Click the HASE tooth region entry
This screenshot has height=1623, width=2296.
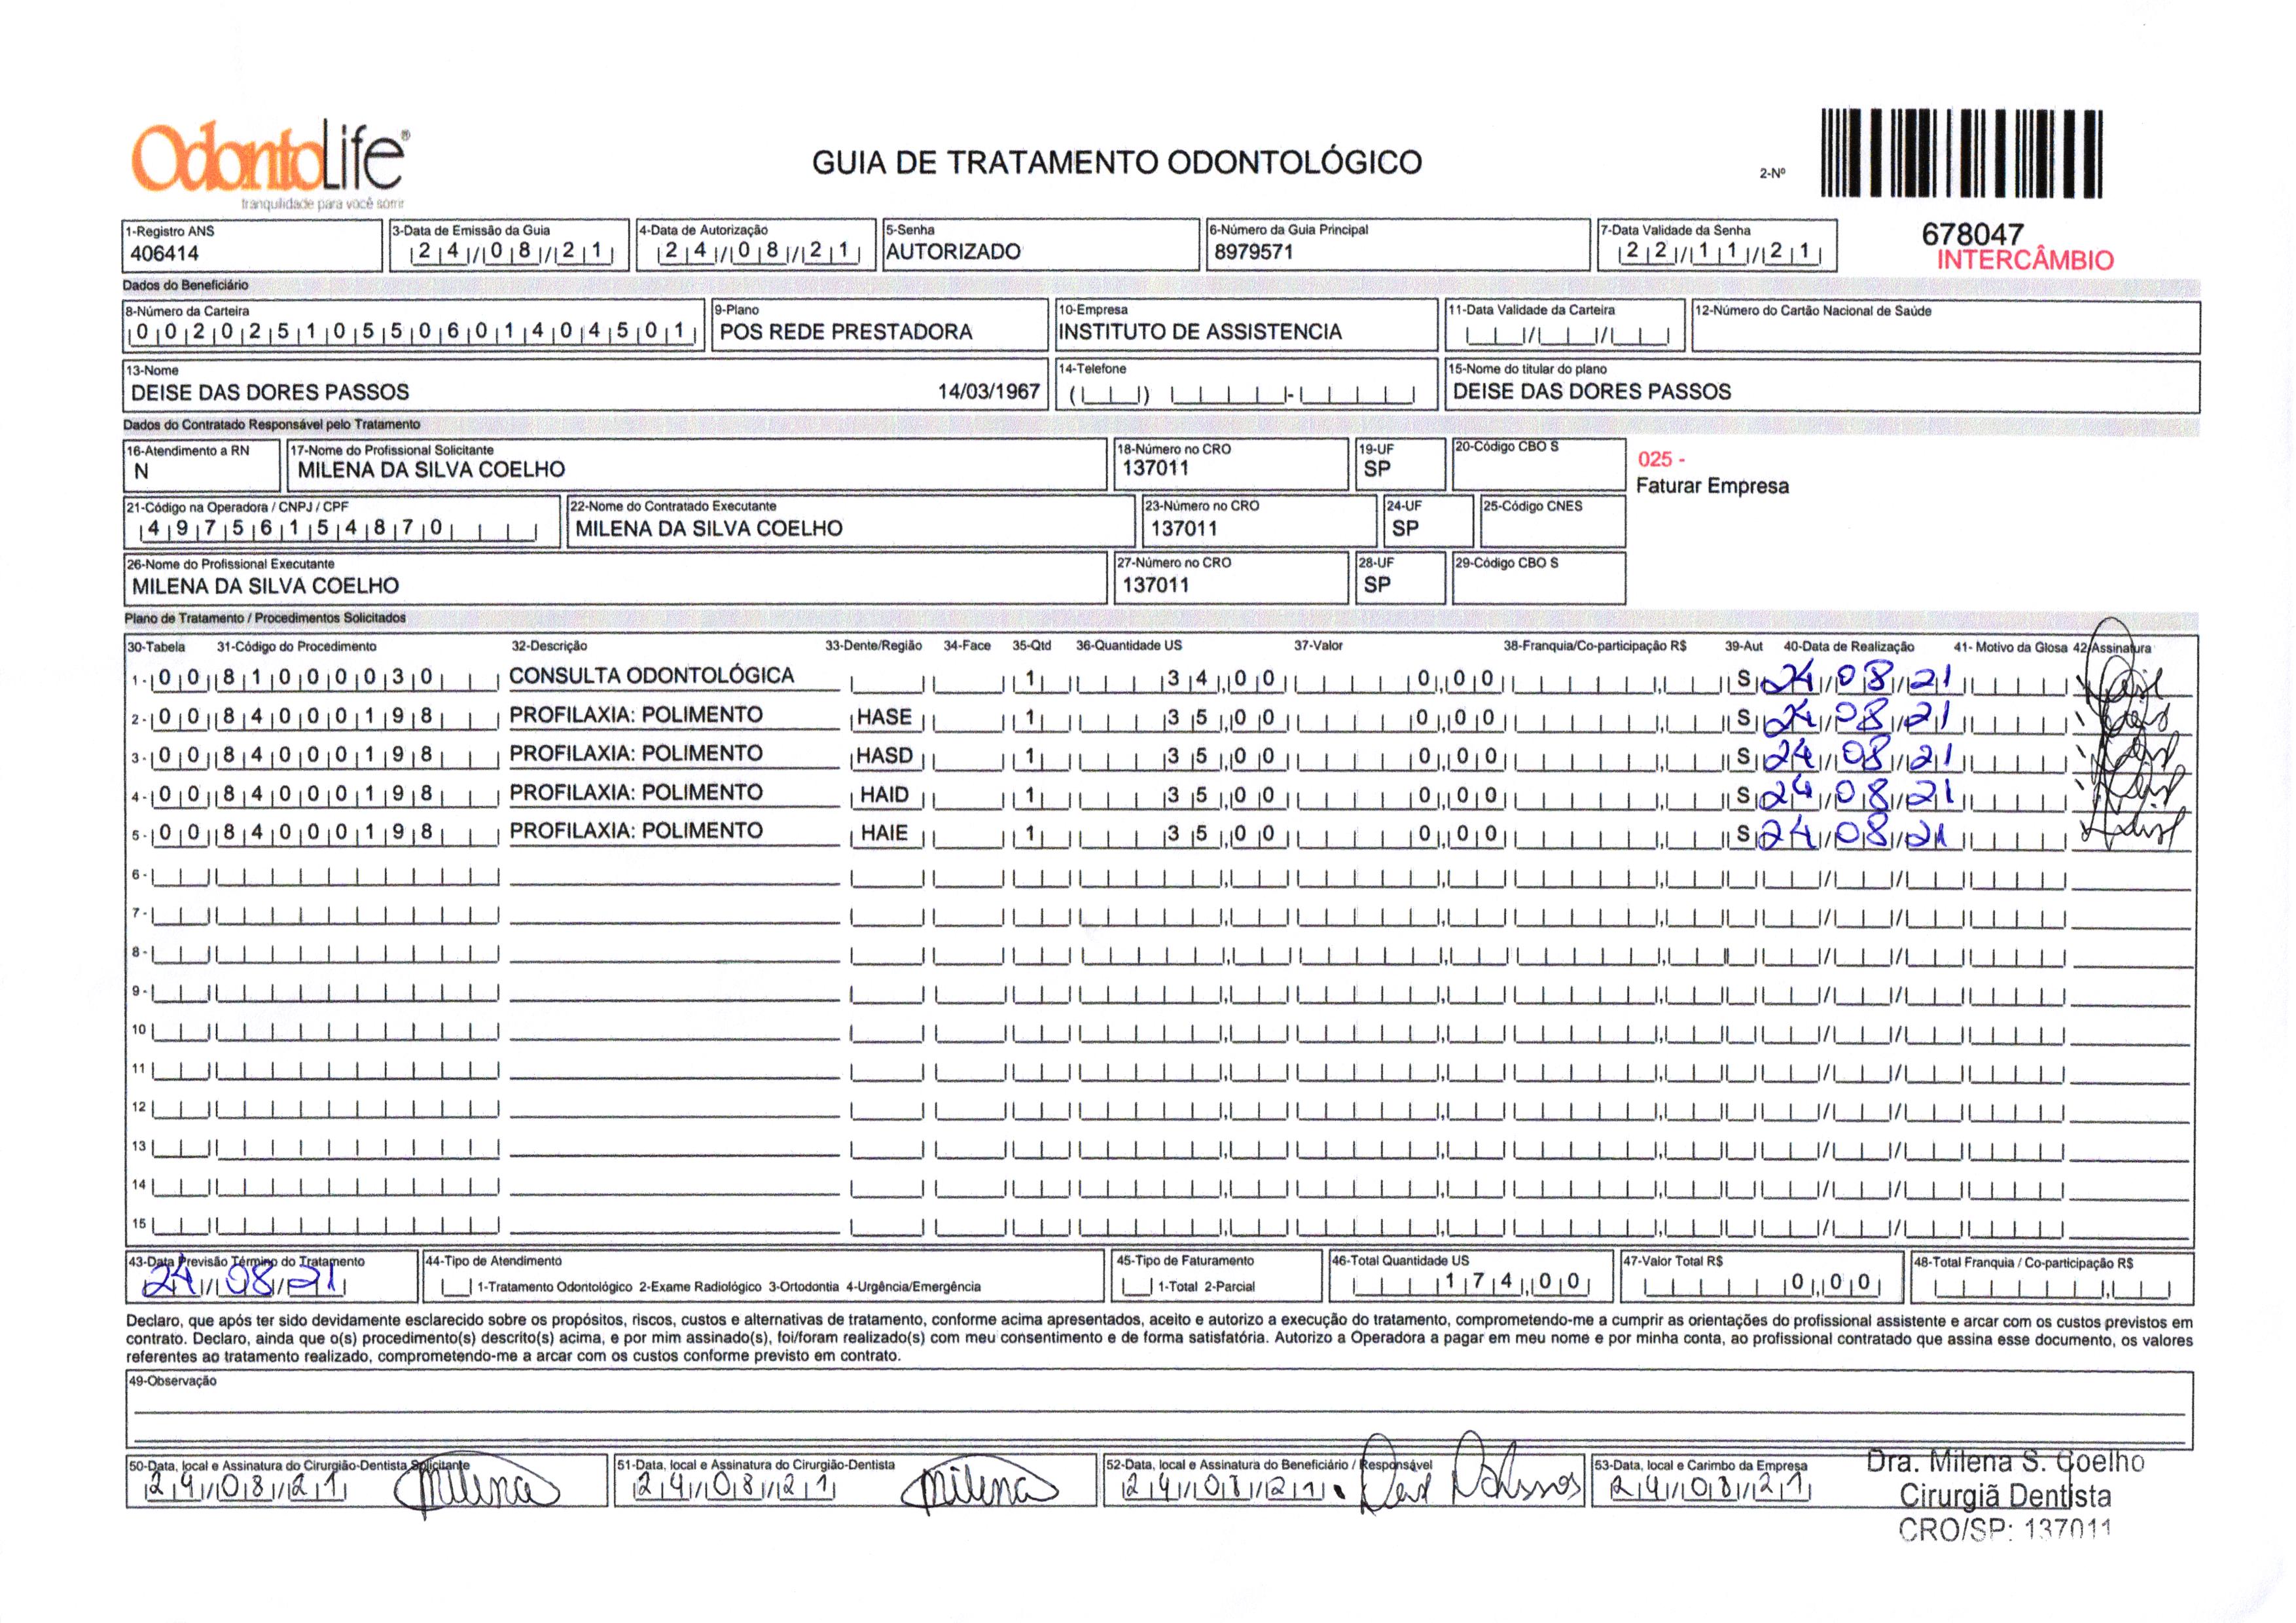click(x=884, y=717)
